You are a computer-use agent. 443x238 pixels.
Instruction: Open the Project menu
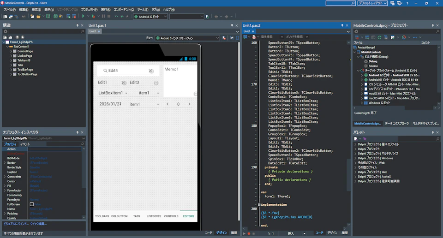89,10
